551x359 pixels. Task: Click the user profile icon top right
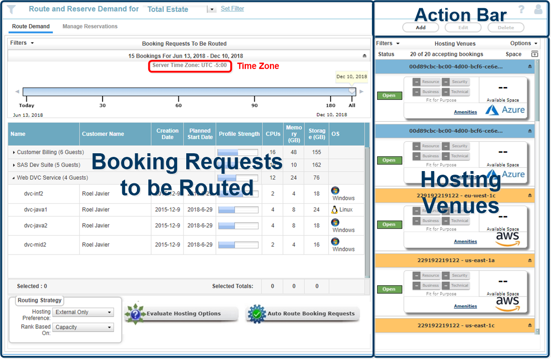(x=538, y=9)
